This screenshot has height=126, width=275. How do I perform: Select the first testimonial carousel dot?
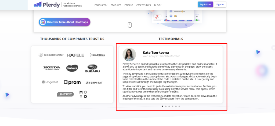[162, 106]
